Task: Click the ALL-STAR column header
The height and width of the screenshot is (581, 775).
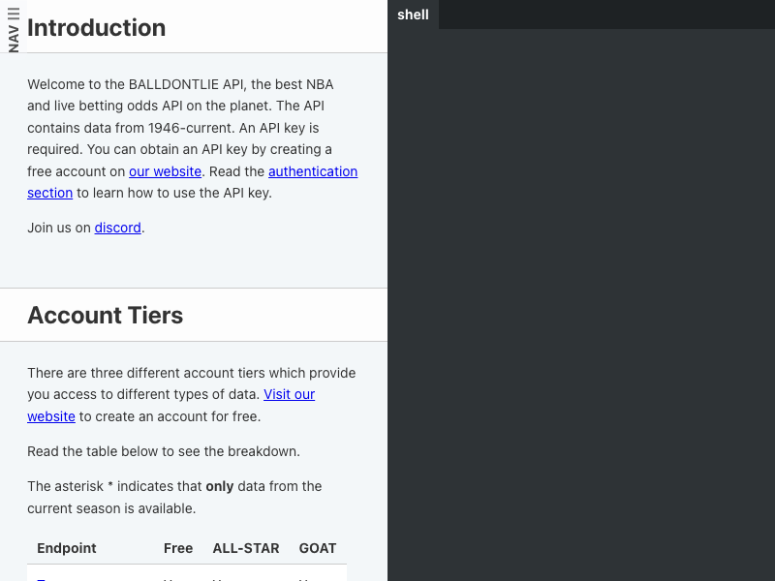Action: [x=246, y=548]
